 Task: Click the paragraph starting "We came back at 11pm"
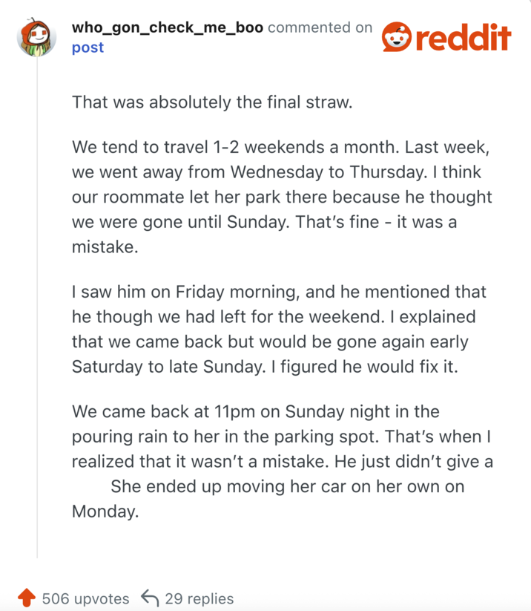coord(282,461)
